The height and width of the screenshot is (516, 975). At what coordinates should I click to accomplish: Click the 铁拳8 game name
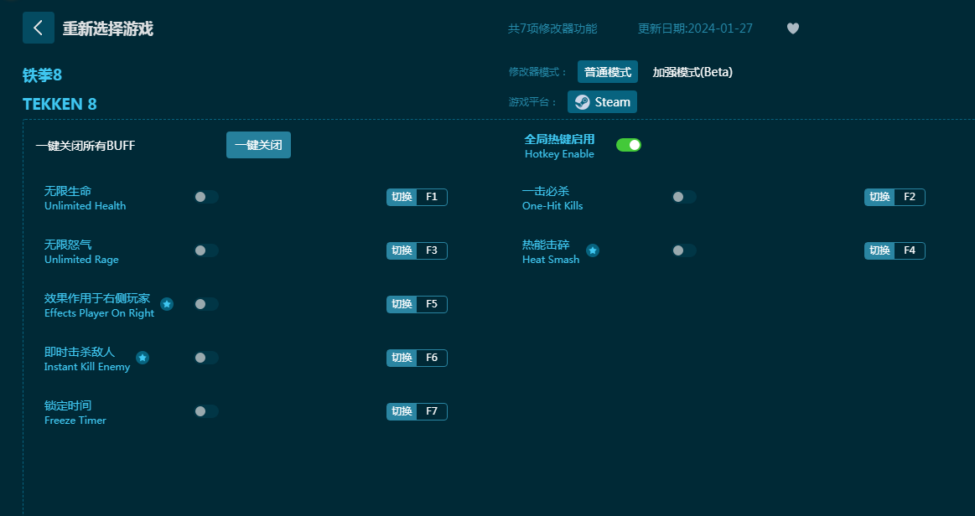pos(42,75)
